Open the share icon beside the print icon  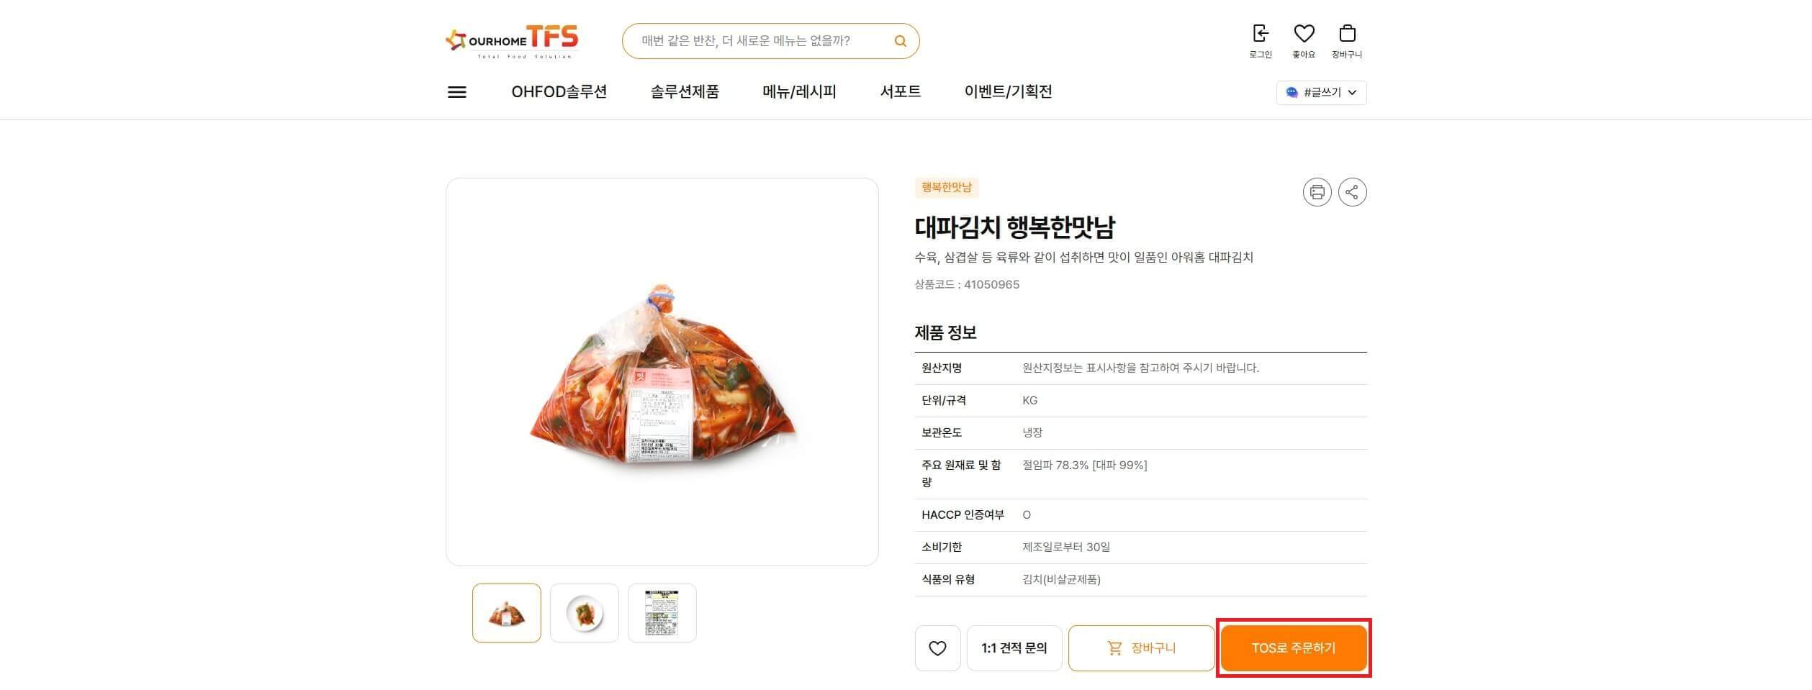click(1353, 192)
